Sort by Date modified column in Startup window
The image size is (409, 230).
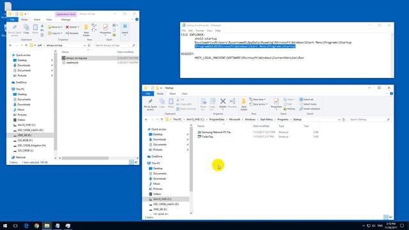pos(261,126)
